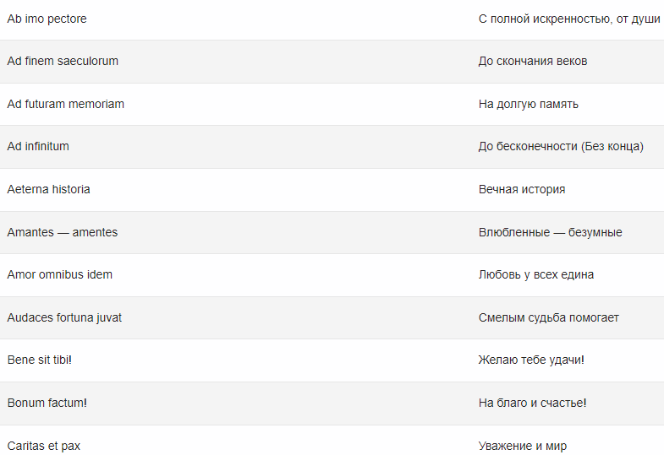This screenshot has height=455, width=664.
Task: Click the Ad futuram memoriam text
Action: [x=66, y=104]
